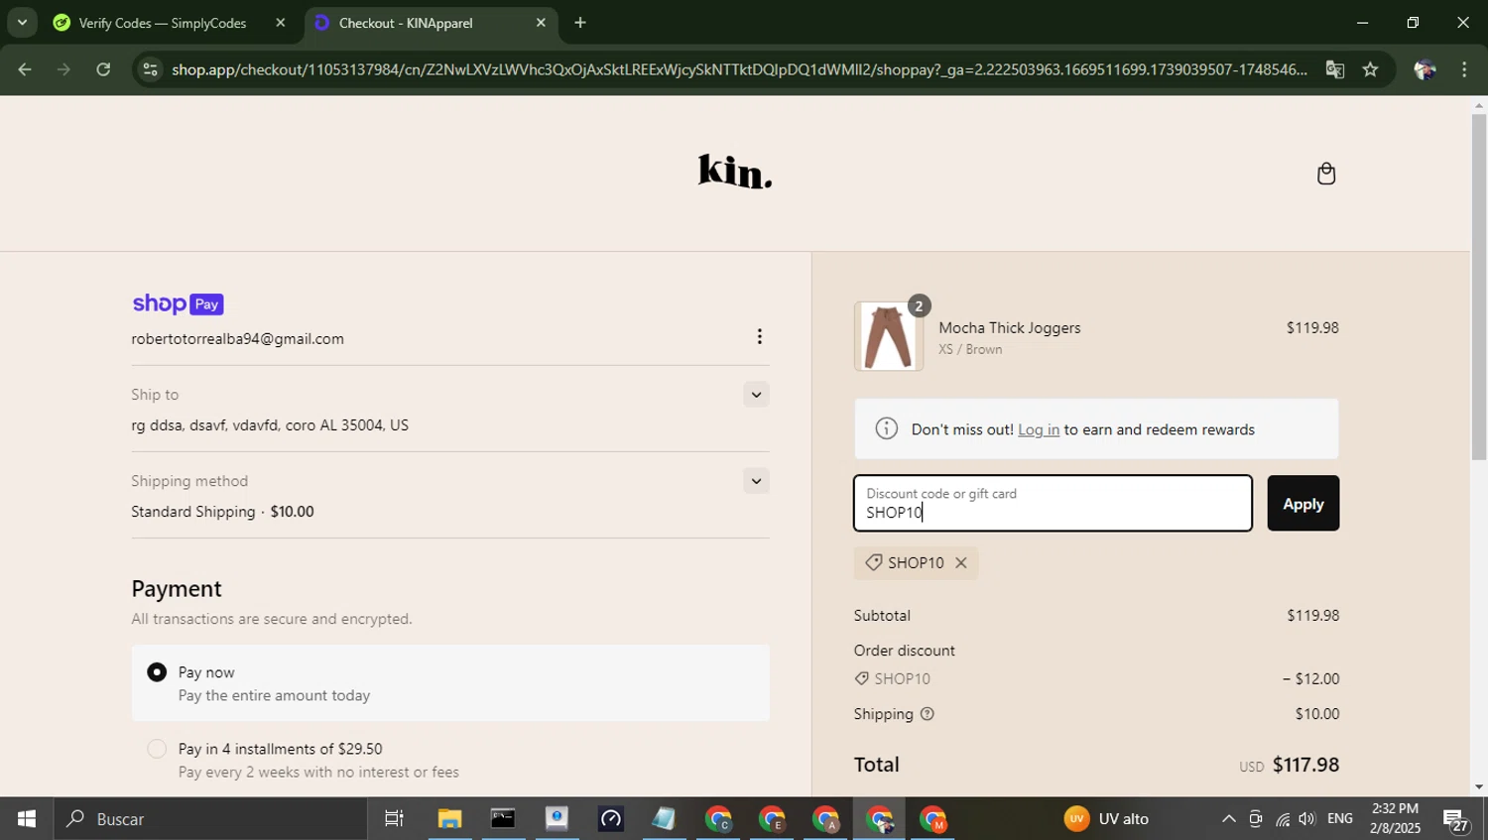This screenshot has width=1488, height=840.
Task: Click the network icon in system tray
Action: [x=1283, y=819]
